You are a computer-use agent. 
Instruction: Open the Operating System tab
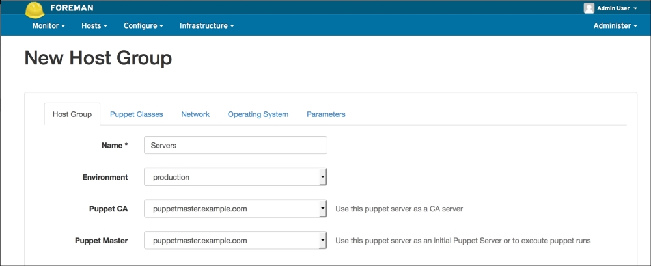pyautogui.click(x=258, y=114)
